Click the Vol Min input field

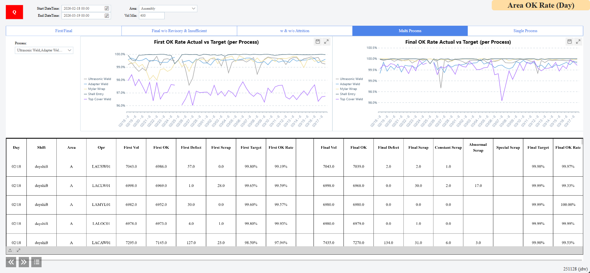click(151, 15)
